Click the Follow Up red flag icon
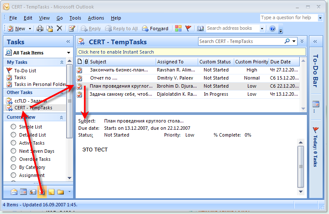 (188, 28)
